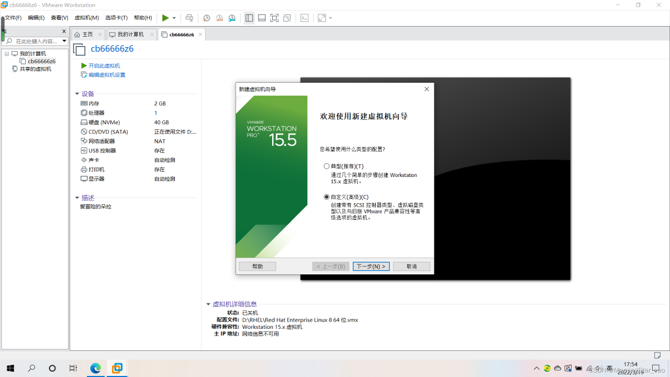Viewport: 670px width, 377px height.
Task: Click the taskbar search magnifier icon
Action: (31, 368)
